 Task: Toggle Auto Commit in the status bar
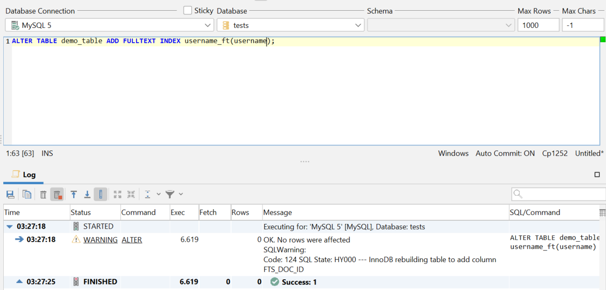[505, 153]
